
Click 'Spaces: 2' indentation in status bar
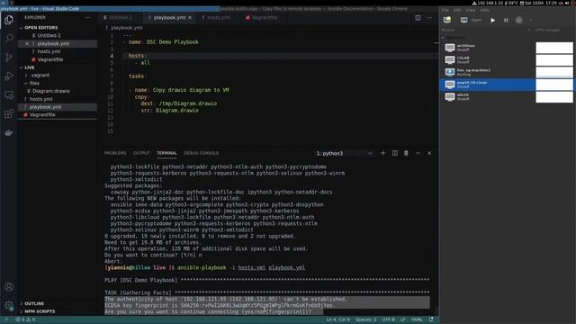(365, 319)
